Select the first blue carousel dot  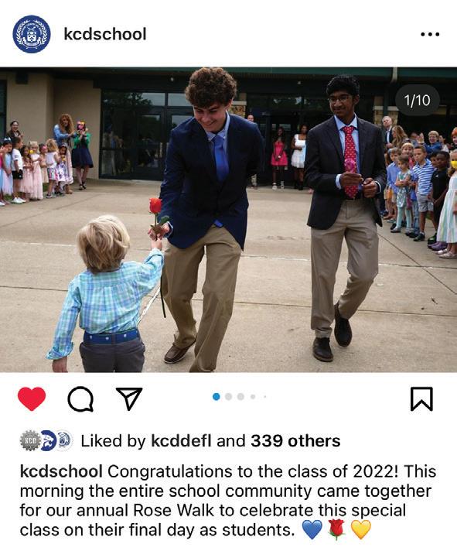(217, 397)
